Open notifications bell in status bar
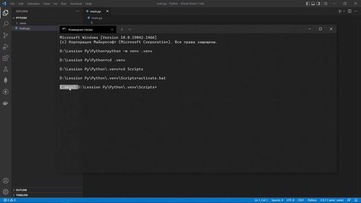361x203 pixels. [356, 200]
